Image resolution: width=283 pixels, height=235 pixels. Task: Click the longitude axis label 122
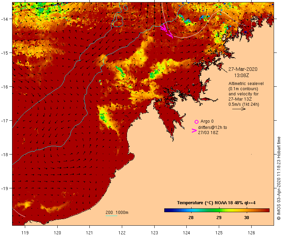point(122,233)
